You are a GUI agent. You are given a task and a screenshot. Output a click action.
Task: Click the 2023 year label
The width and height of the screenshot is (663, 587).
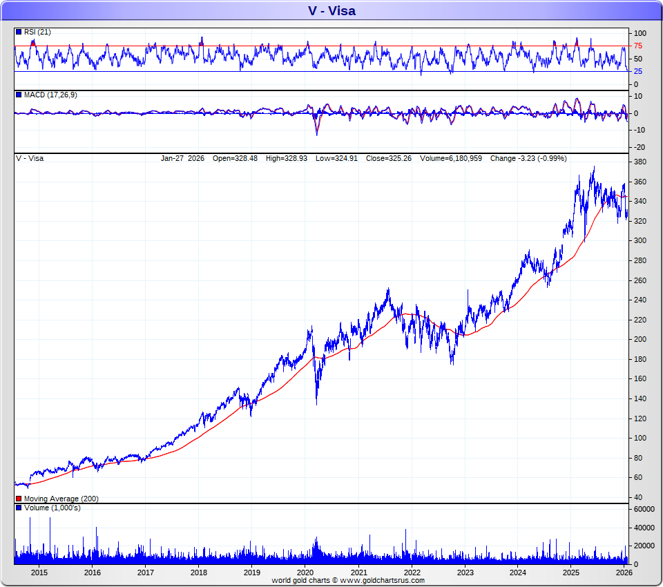click(x=465, y=572)
